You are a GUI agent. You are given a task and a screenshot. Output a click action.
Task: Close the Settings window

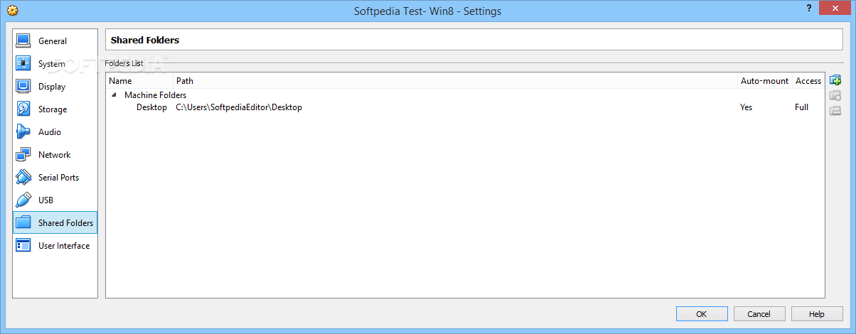(835, 7)
